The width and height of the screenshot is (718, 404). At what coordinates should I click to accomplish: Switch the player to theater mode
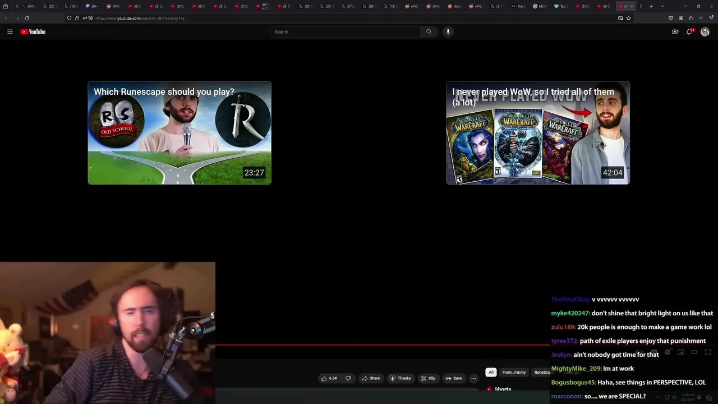point(694,352)
